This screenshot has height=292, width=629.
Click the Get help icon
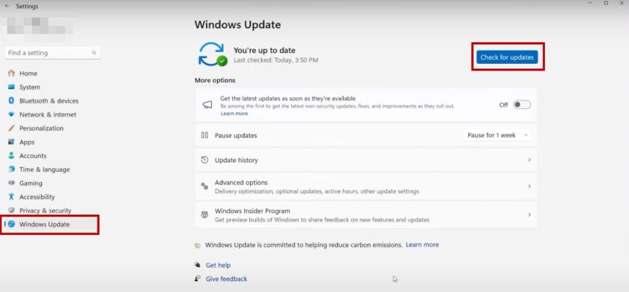click(197, 265)
